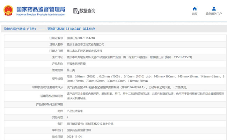Open 产品技术要求 attachment link

pyautogui.click(x=75, y=111)
